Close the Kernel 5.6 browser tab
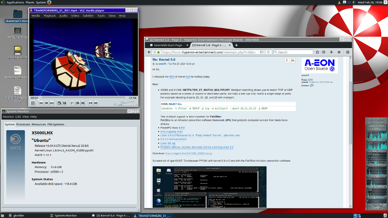Image resolution: width=388 pixels, height=218 pixels. 230,45
